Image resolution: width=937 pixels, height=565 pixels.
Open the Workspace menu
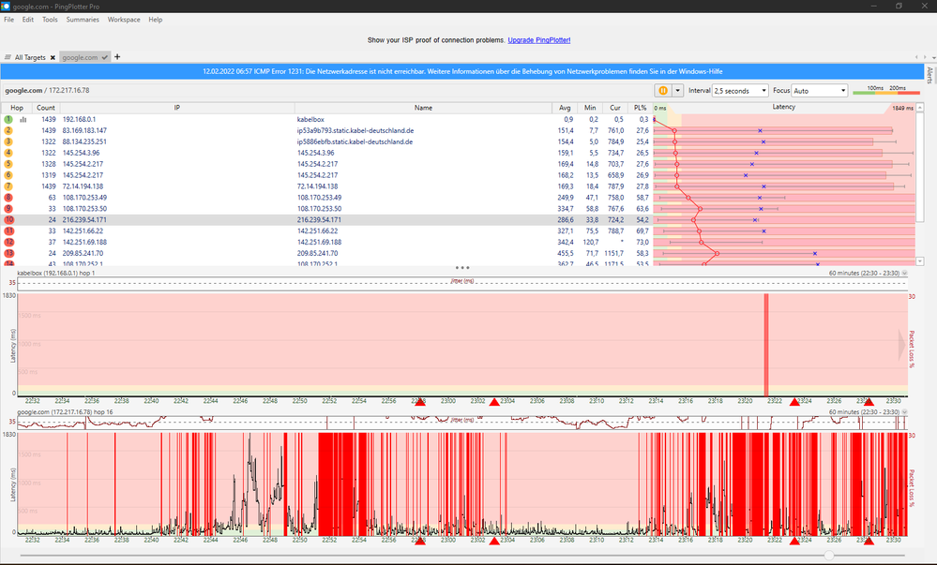tap(124, 20)
